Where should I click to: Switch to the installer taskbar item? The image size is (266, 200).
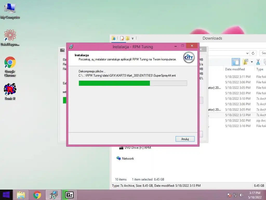53,195
